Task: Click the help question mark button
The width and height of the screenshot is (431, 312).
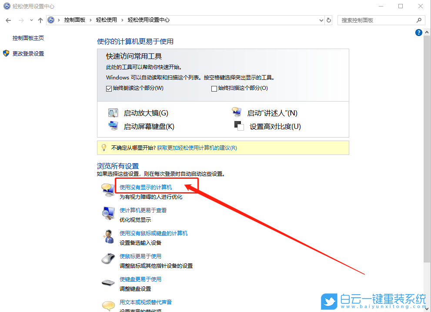Action: click(x=418, y=33)
